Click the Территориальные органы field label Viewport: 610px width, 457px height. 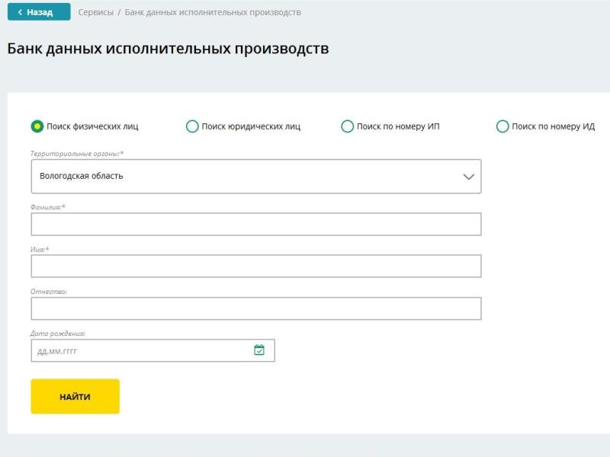pyautogui.click(x=77, y=154)
